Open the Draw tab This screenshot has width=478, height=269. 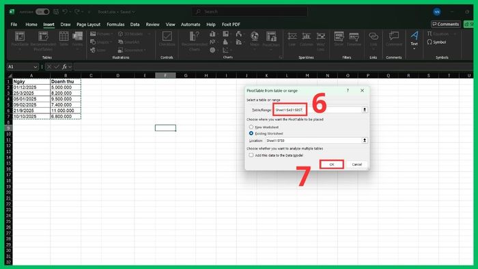[66, 25]
